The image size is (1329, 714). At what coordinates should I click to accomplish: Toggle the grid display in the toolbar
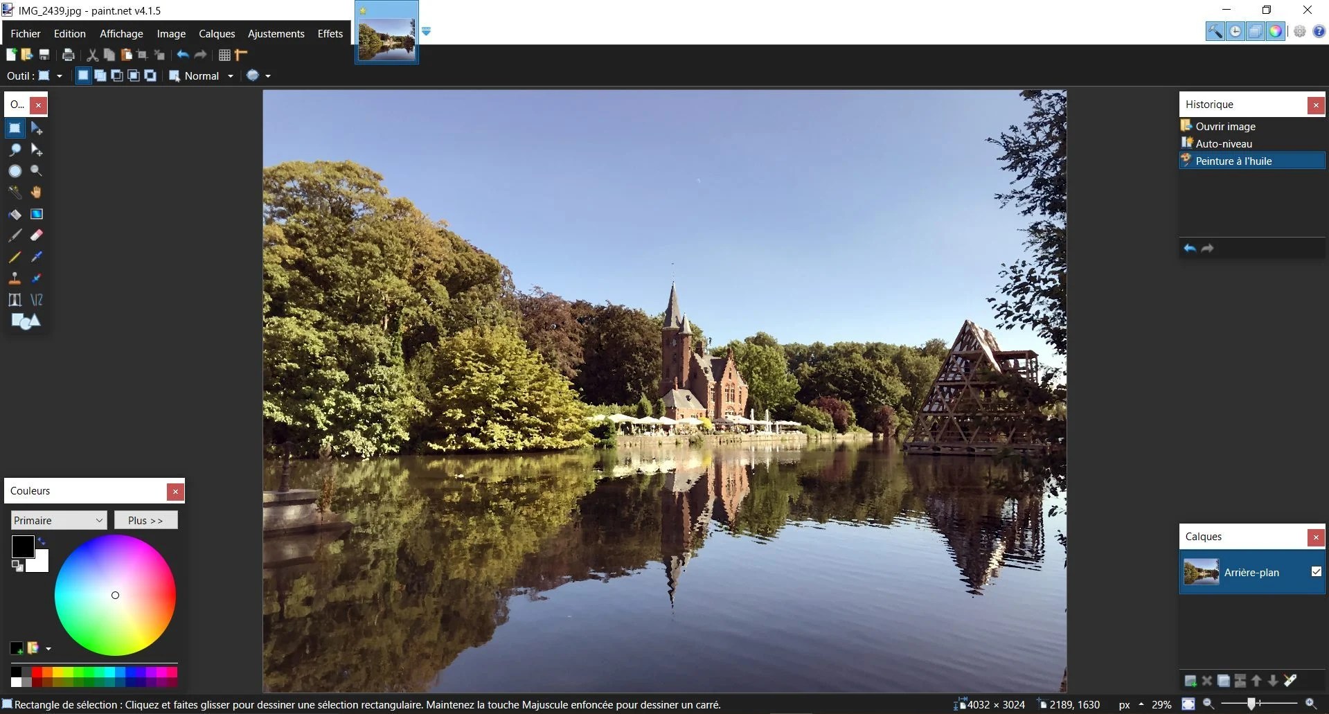click(224, 55)
